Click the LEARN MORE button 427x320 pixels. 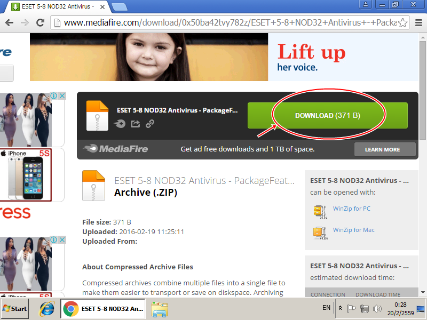pyautogui.click(x=385, y=149)
